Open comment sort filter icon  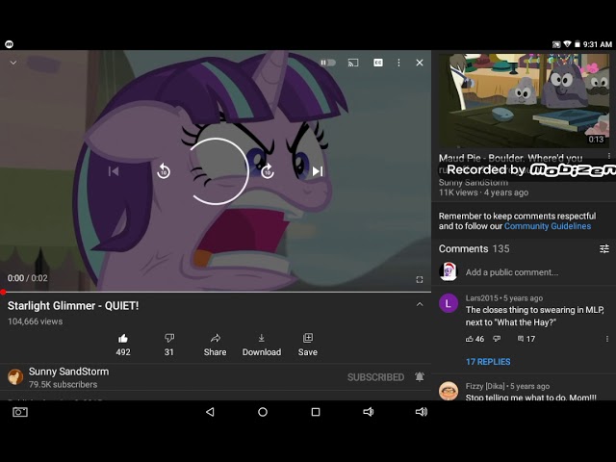click(x=604, y=248)
